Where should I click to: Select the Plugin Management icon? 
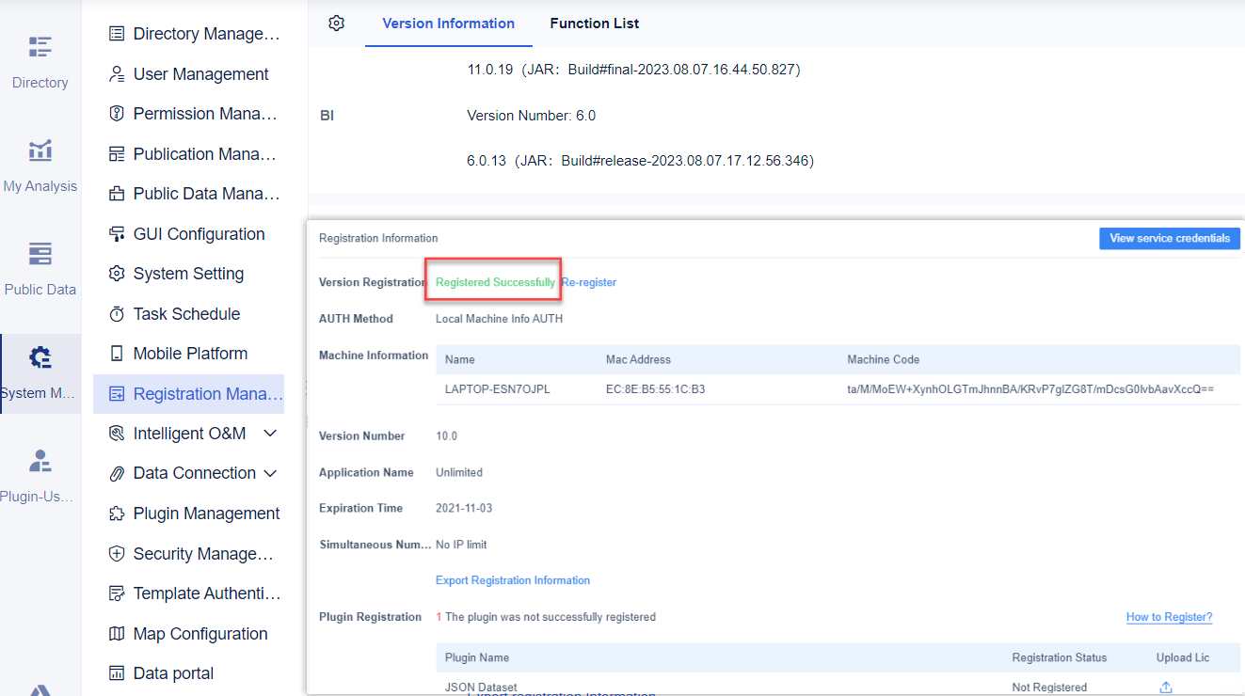pyautogui.click(x=117, y=513)
